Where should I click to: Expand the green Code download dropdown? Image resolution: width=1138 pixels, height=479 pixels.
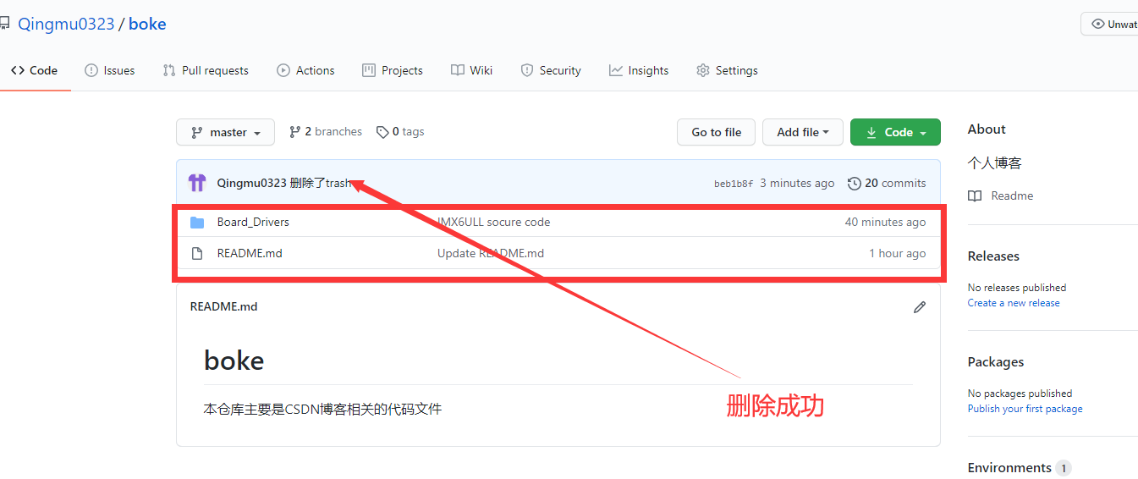pyautogui.click(x=895, y=132)
